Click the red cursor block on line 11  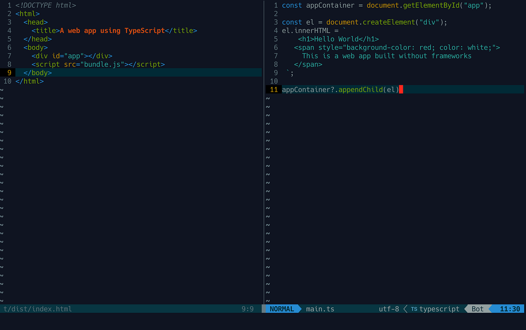(x=401, y=89)
